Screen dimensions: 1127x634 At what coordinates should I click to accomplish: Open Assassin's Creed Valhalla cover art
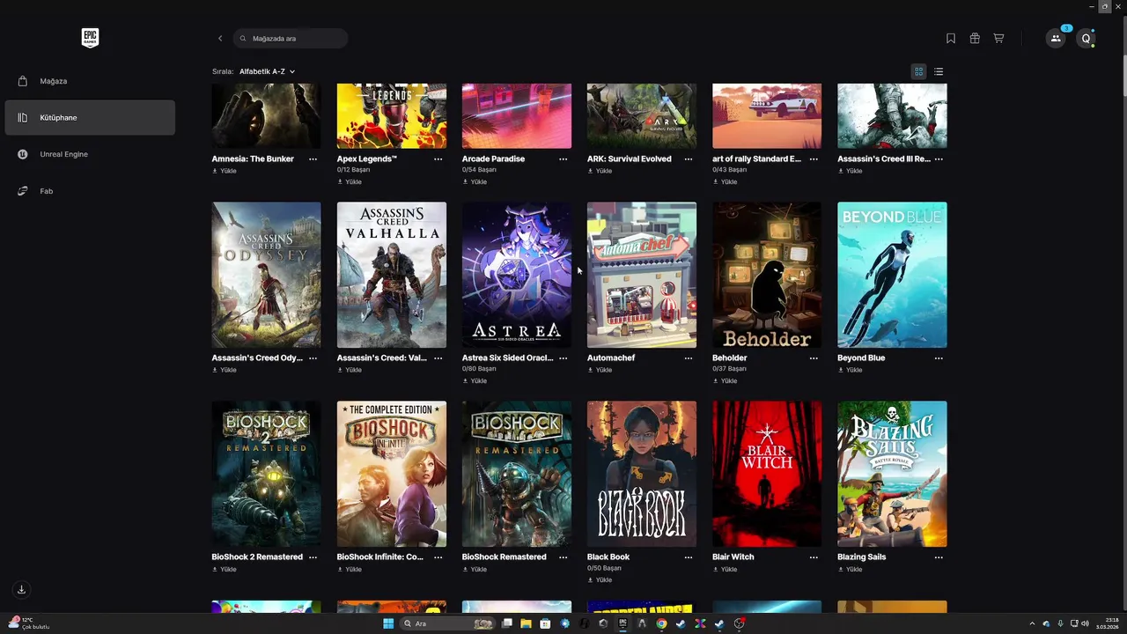click(x=392, y=275)
